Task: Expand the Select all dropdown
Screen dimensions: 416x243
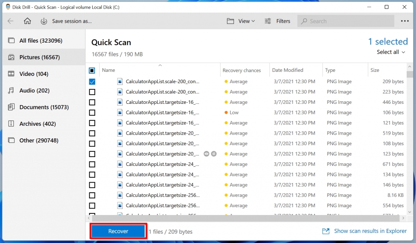Action: coord(390,52)
